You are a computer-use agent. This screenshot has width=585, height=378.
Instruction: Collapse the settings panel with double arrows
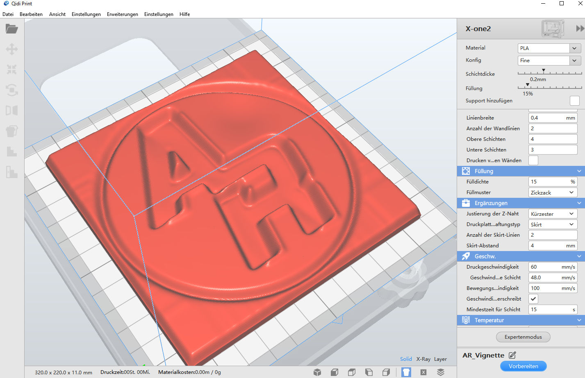pyautogui.click(x=580, y=29)
